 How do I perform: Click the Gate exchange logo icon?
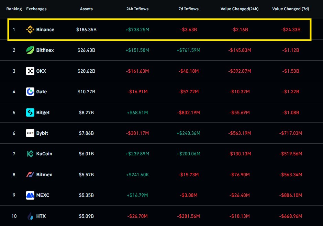(x=30, y=92)
